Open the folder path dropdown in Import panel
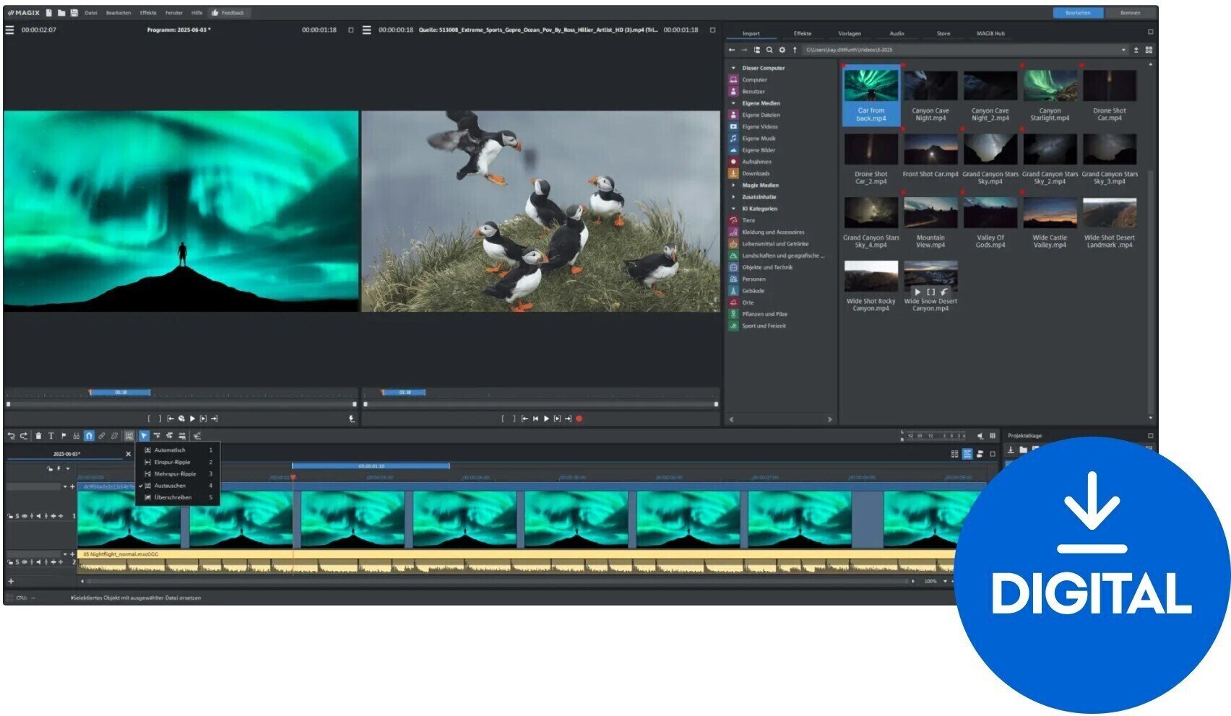 (1124, 50)
